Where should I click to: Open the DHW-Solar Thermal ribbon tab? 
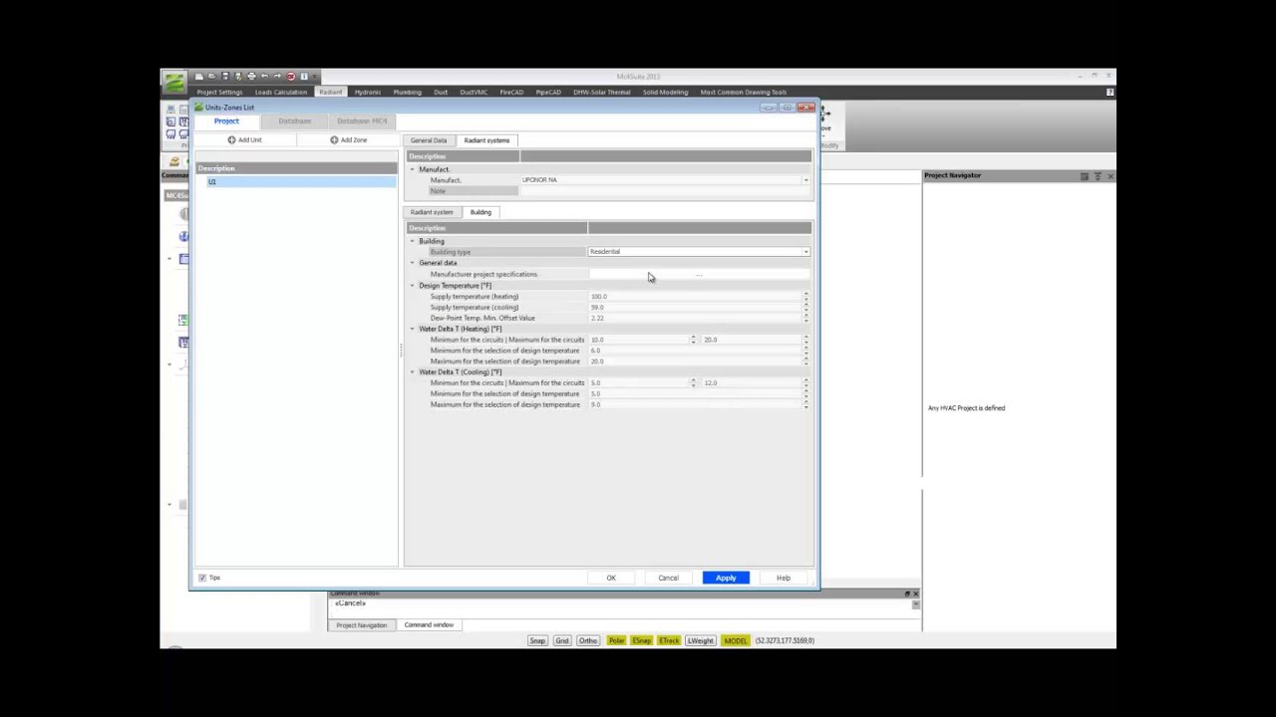(x=602, y=92)
